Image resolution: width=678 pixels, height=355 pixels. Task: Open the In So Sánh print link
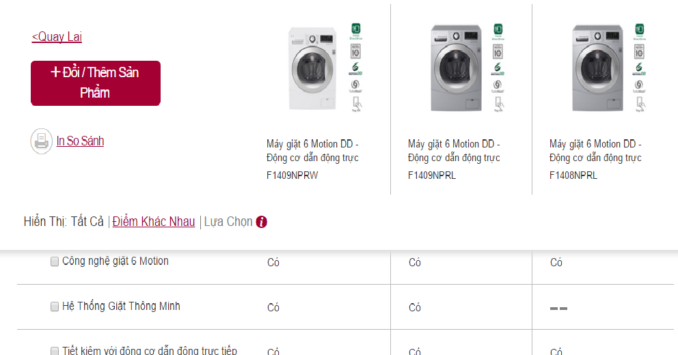coord(80,141)
